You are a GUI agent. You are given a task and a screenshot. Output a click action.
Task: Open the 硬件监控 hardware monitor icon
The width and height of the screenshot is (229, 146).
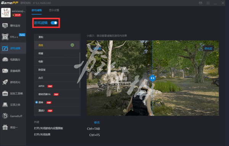[5, 26]
